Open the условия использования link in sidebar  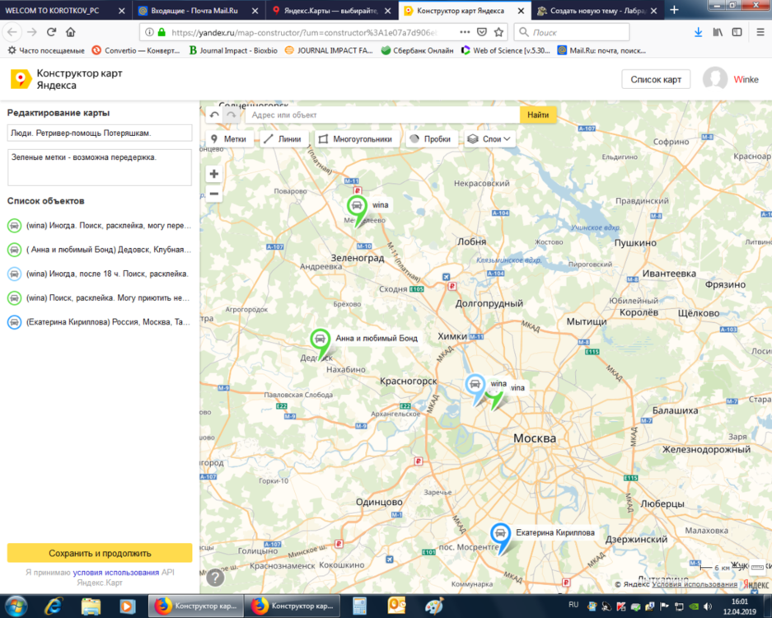pos(116,572)
